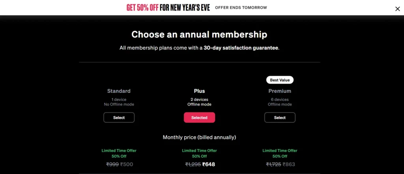This screenshot has width=404, height=174.
Task: Click the "Choose an annual membership" heading
Action: tap(199, 34)
